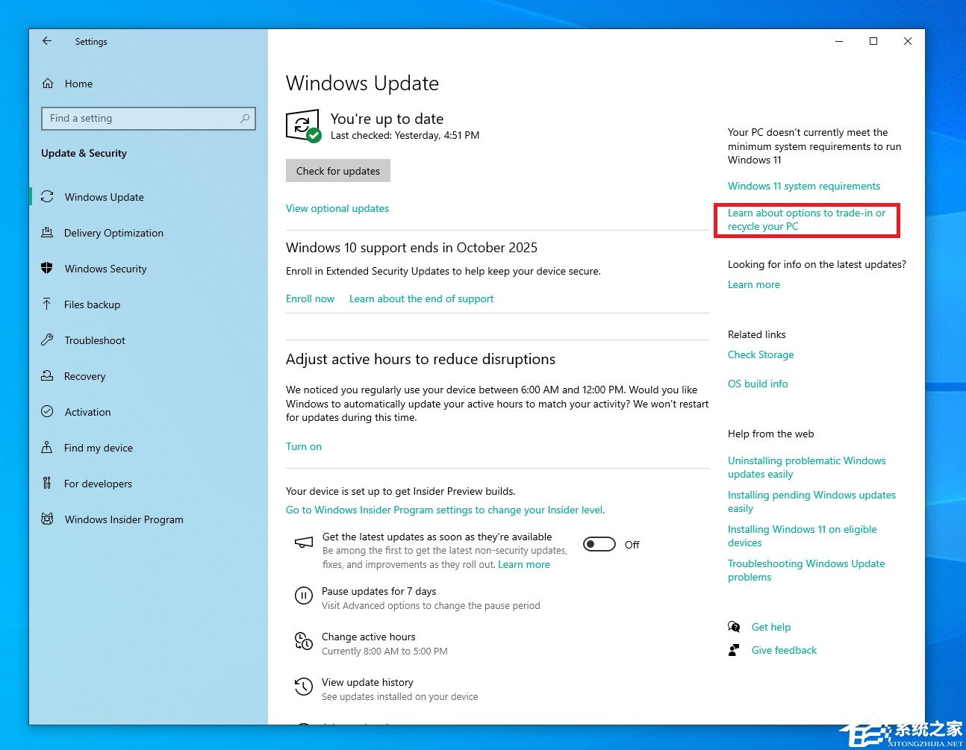The width and height of the screenshot is (966, 750).
Task: Click the For developers tools icon
Action: tap(47, 484)
